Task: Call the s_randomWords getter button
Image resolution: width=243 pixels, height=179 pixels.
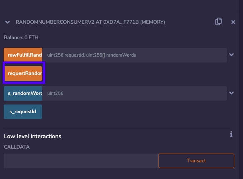Action: (x=23, y=93)
